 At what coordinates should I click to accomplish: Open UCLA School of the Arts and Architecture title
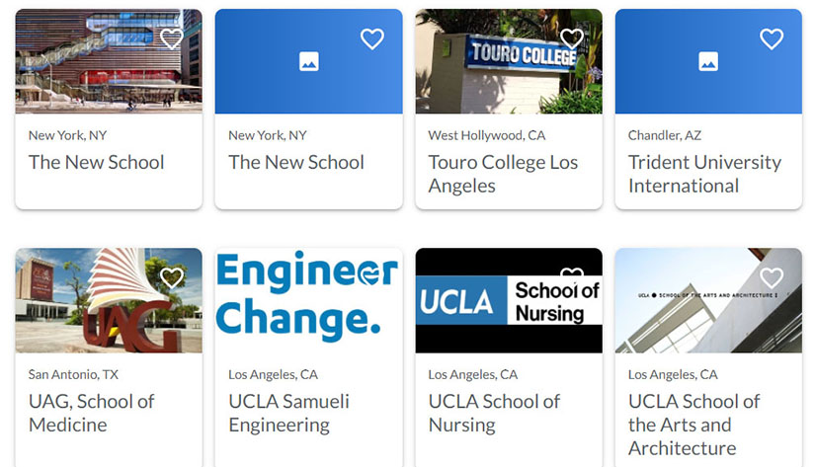tap(693, 425)
